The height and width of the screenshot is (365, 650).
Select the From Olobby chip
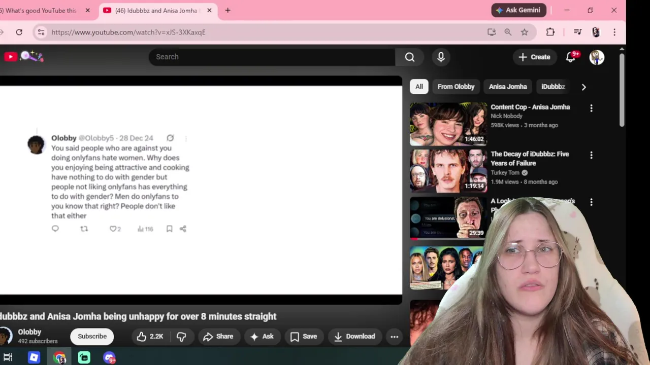456,87
